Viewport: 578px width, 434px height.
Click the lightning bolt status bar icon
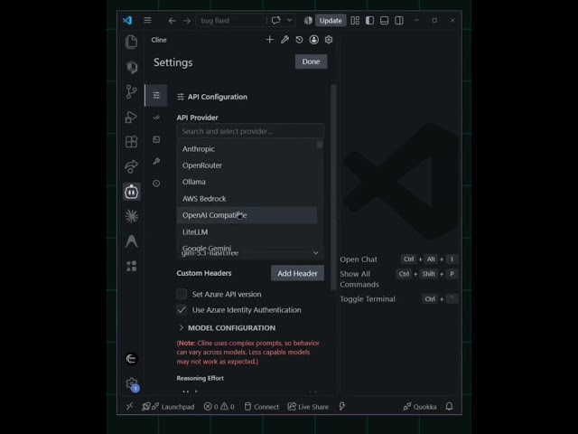coord(342,406)
